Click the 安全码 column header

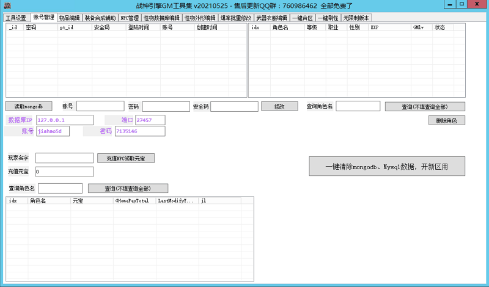109,27
